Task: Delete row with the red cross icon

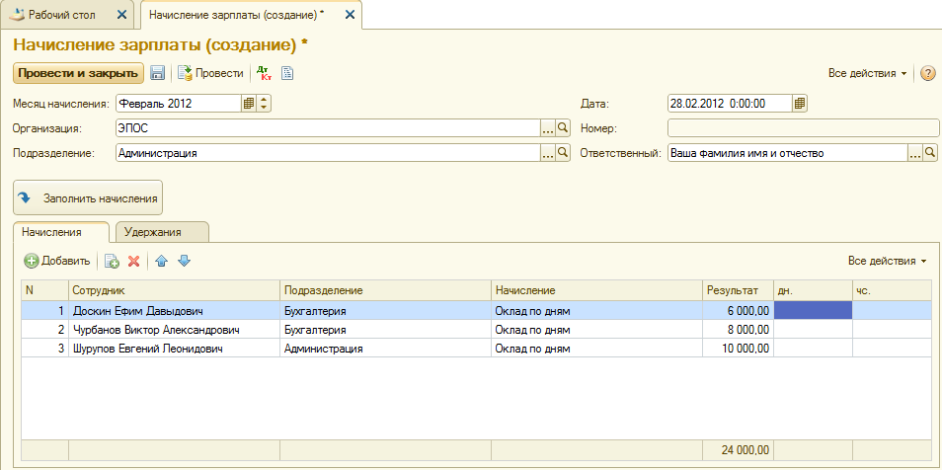Action: tap(134, 261)
